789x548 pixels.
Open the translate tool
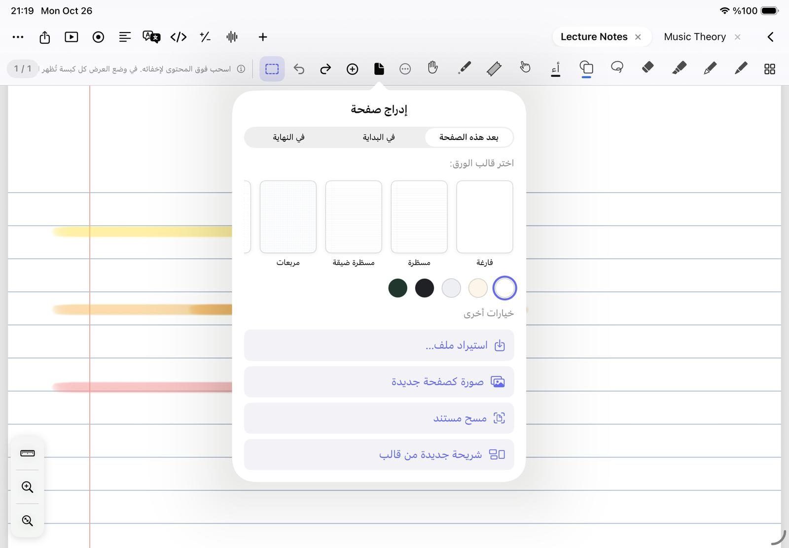pyautogui.click(x=151, y=37)
